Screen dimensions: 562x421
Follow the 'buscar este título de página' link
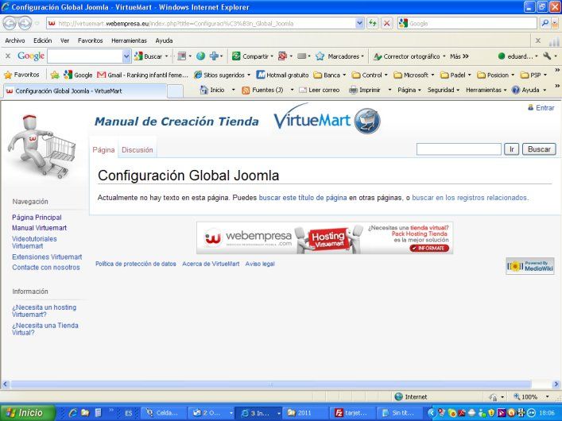click(x=303, y=198)
